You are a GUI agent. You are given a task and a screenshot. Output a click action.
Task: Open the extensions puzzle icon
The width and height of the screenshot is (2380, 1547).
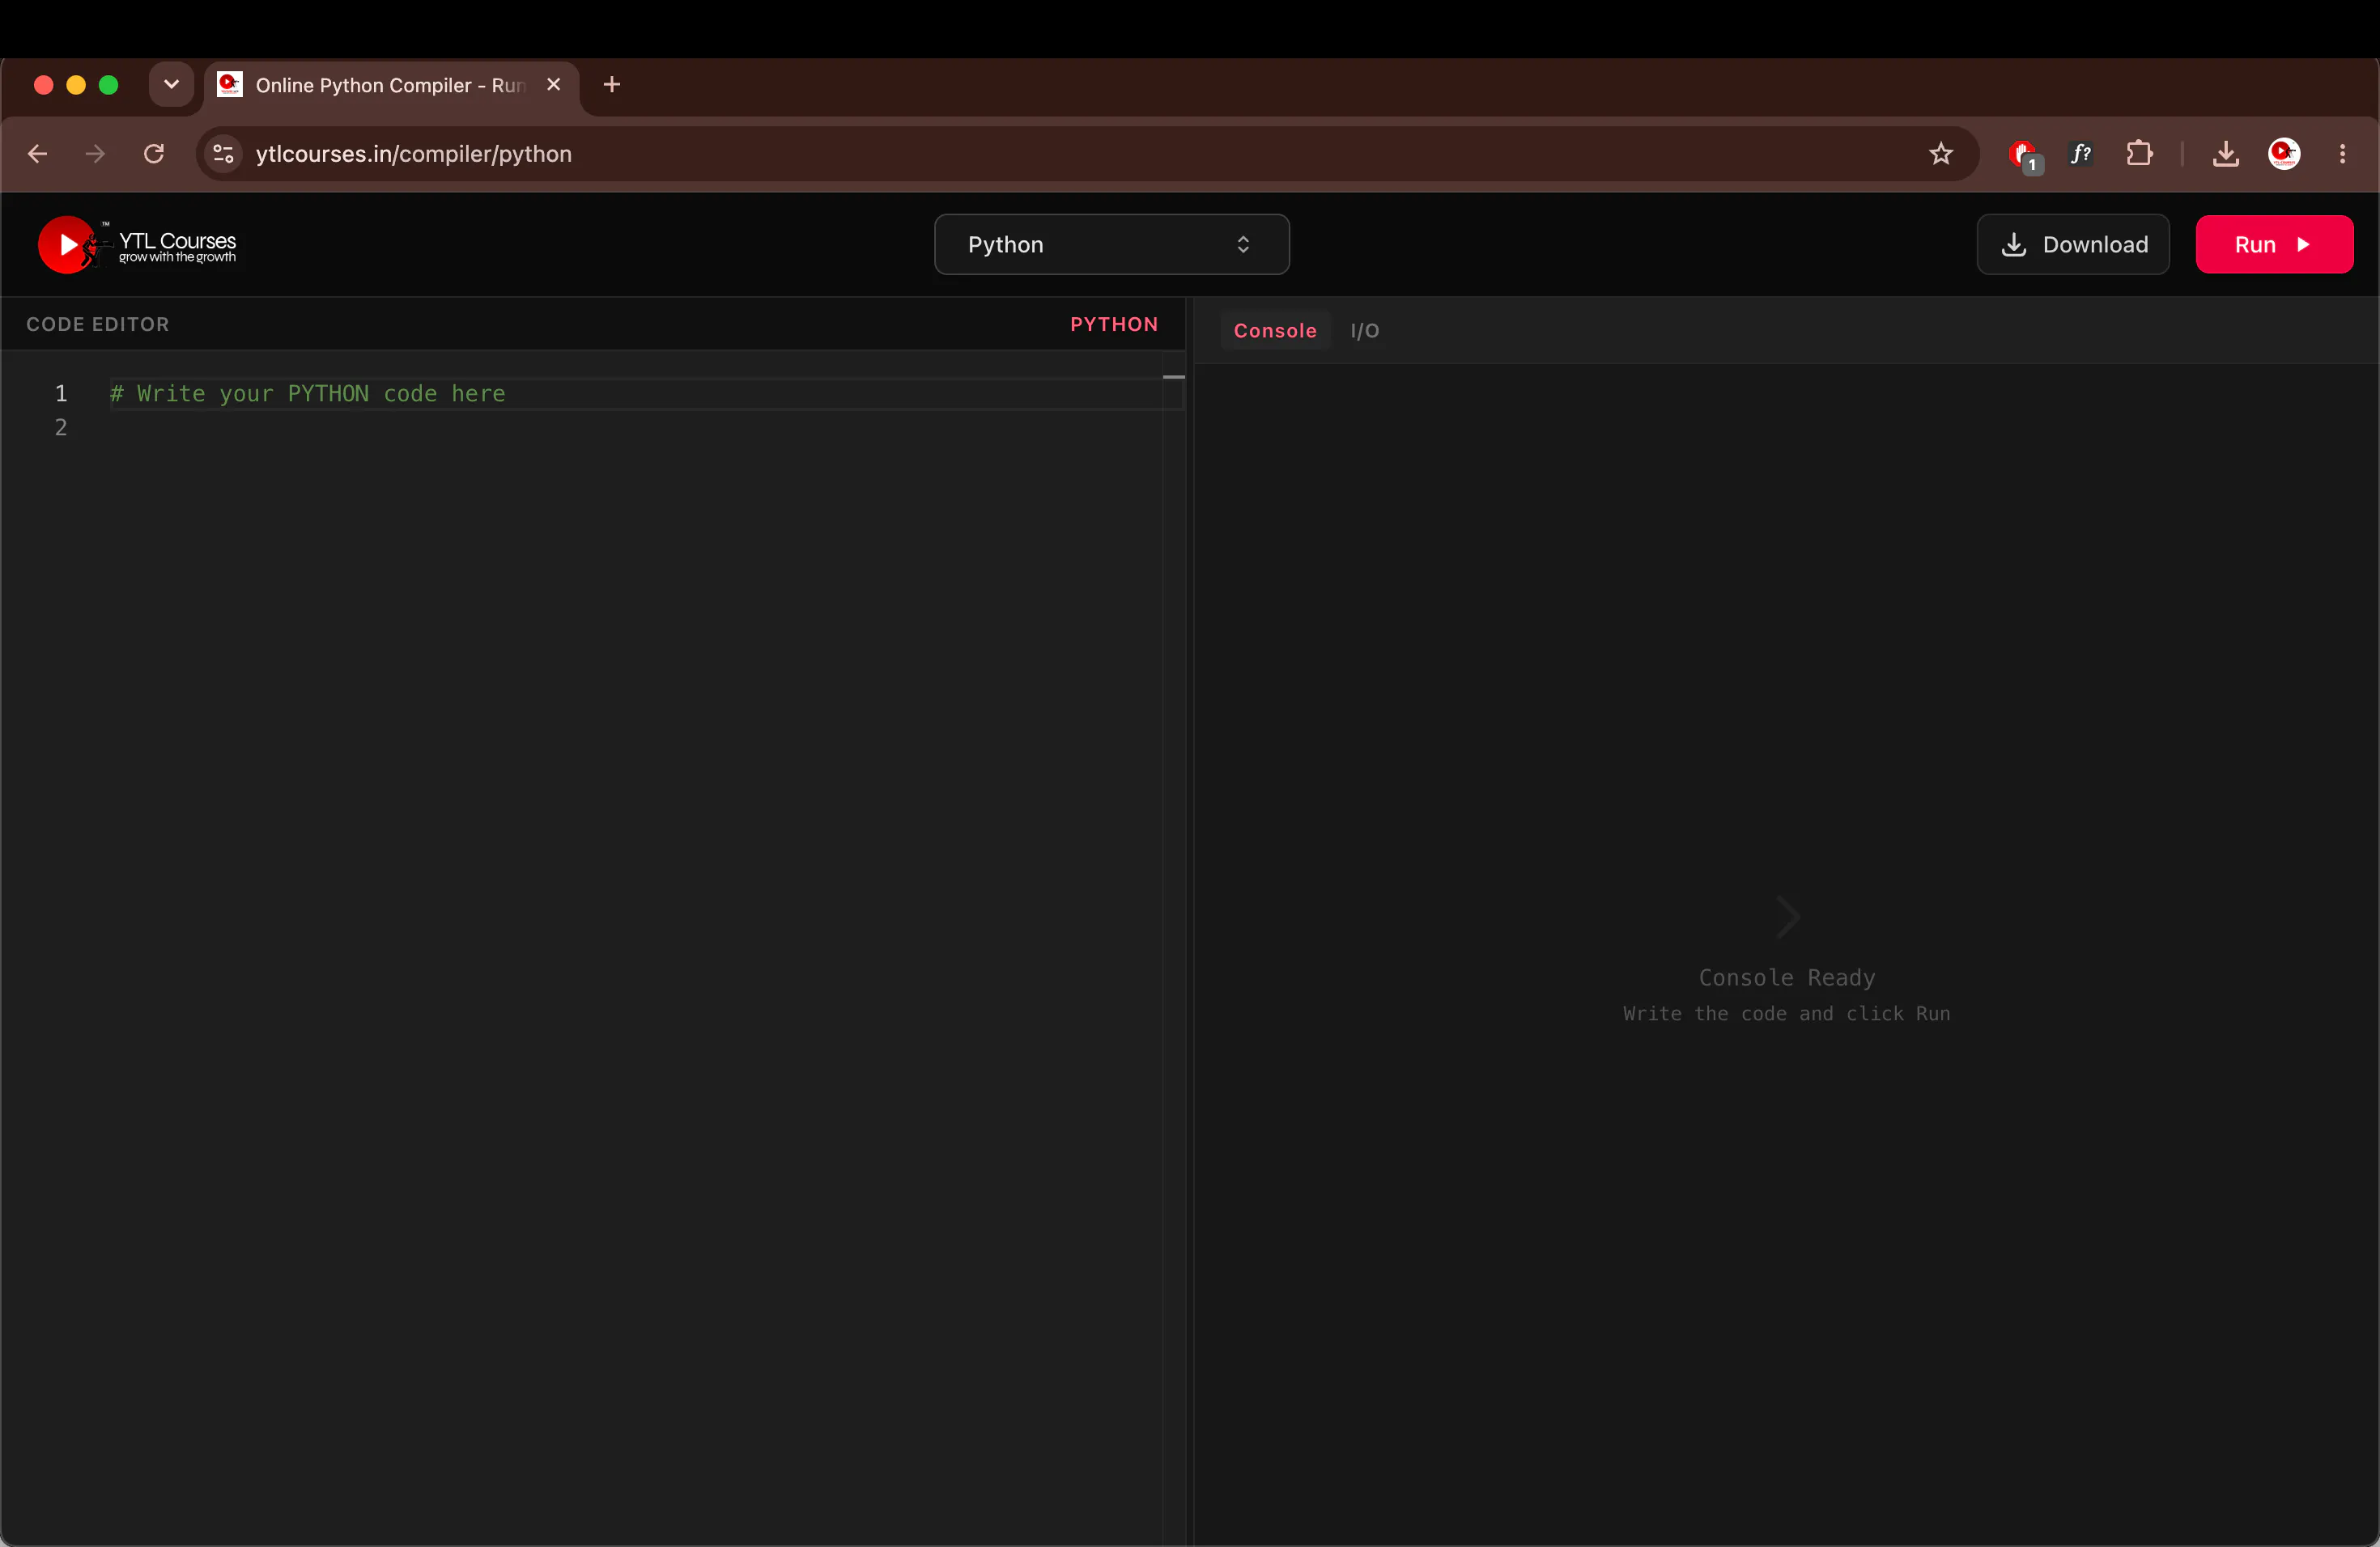tap(2139, 154)
